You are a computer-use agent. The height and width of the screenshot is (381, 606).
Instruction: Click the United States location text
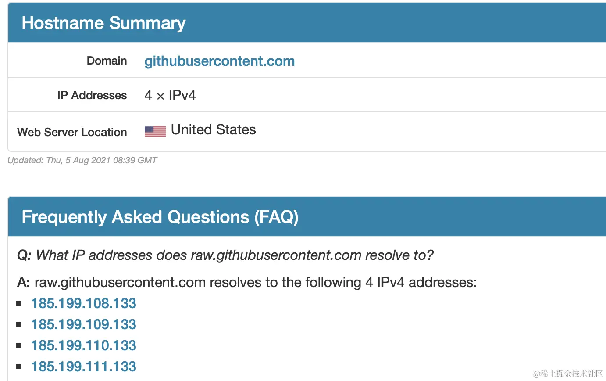(213, 130)
